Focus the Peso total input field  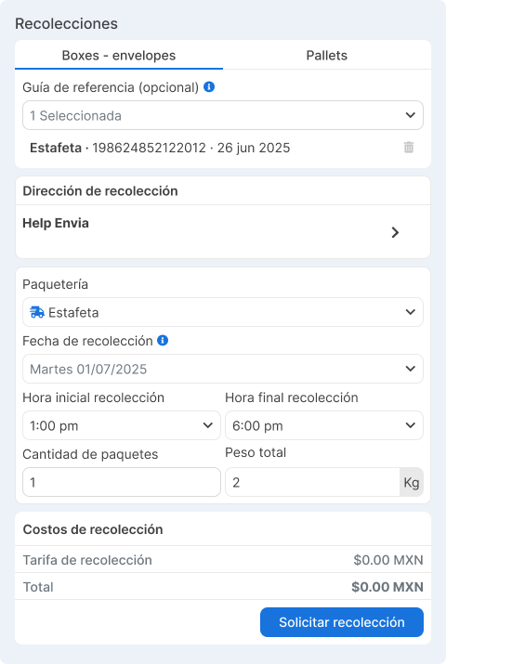pyautogui.click(x=312, y=482)
